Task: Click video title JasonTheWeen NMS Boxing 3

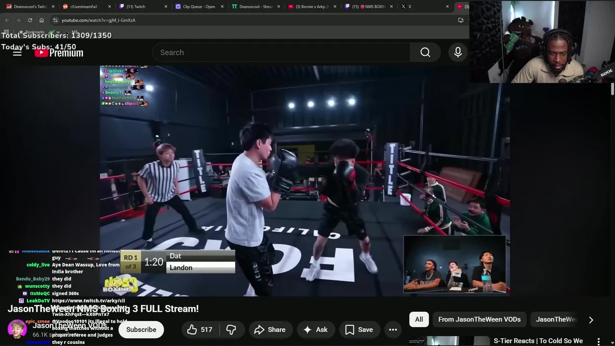Action: 103,309
